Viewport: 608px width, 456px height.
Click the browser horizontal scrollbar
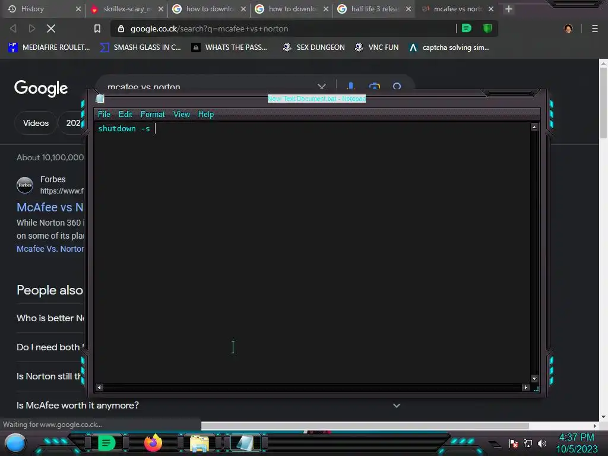365,426
